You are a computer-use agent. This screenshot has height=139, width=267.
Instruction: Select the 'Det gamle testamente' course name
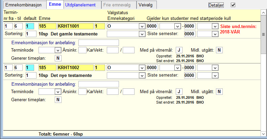(74, 34)
